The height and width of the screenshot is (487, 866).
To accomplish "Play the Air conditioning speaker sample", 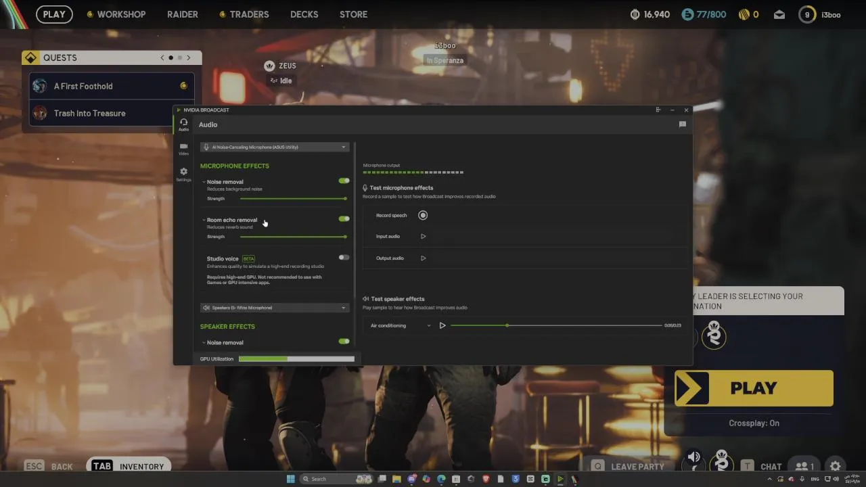I will point(442,325).
